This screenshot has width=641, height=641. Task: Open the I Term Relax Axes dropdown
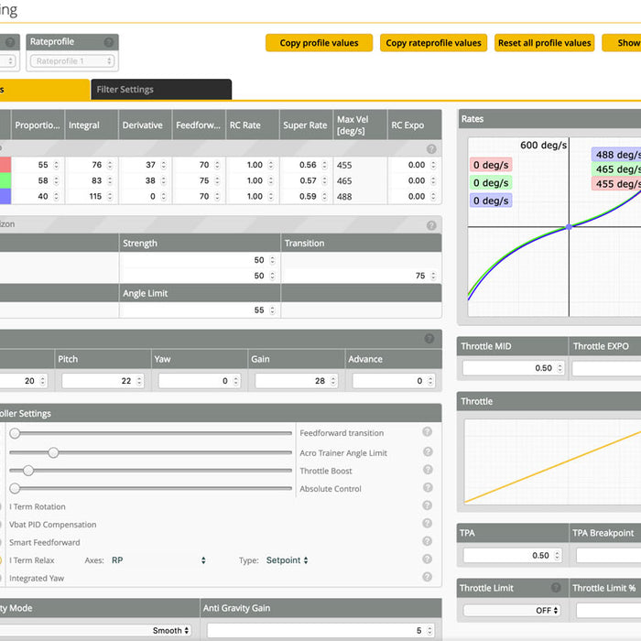click(158, 560)
